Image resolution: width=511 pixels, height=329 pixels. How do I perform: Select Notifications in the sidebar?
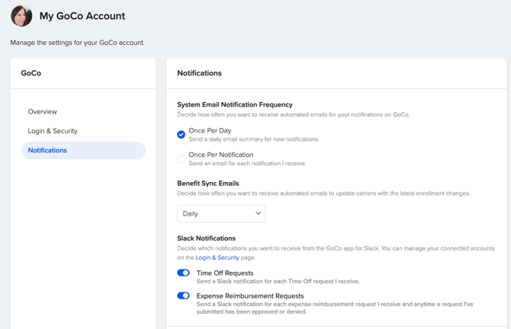47,151
